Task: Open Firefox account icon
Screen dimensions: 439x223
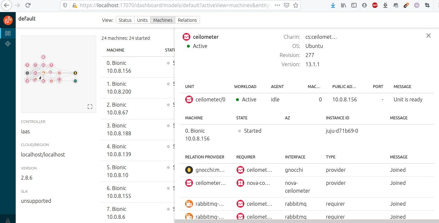Action: (x=364, y=5)
